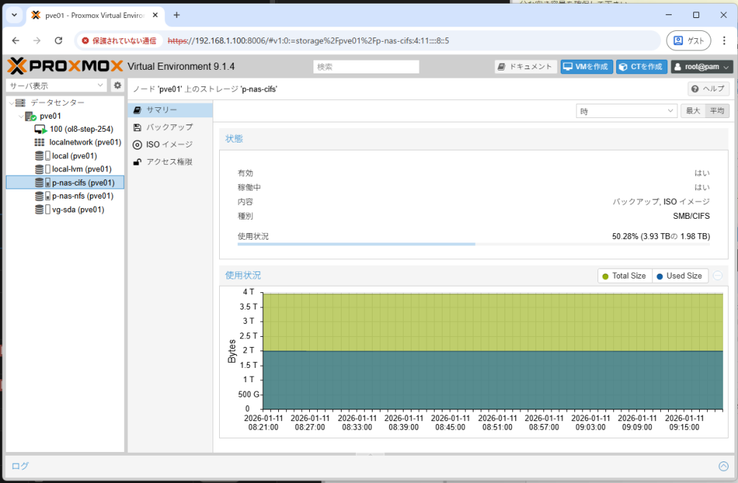Open the settings gear in the sidebar
738x483 pixels.
(117, 85)
